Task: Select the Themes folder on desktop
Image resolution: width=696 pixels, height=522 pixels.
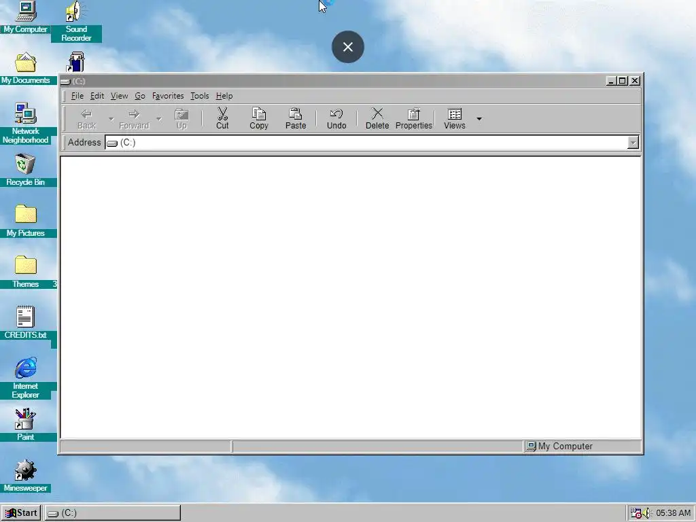Action: click(x=25, y=272)
